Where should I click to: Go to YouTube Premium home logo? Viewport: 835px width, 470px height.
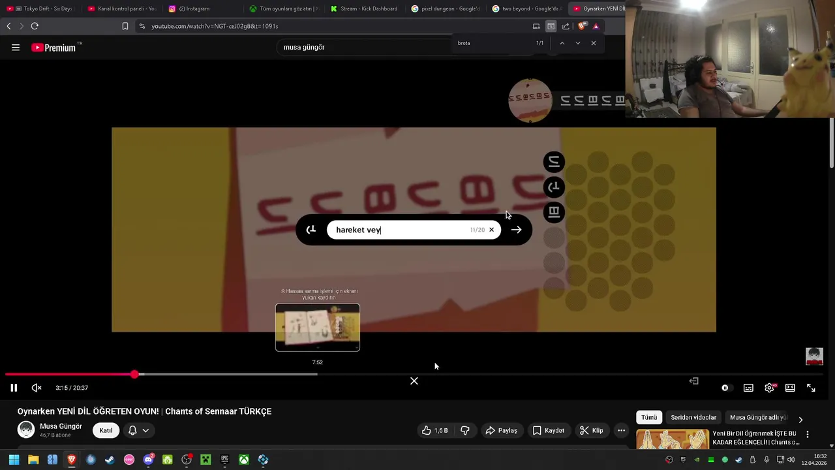[57, 48]
